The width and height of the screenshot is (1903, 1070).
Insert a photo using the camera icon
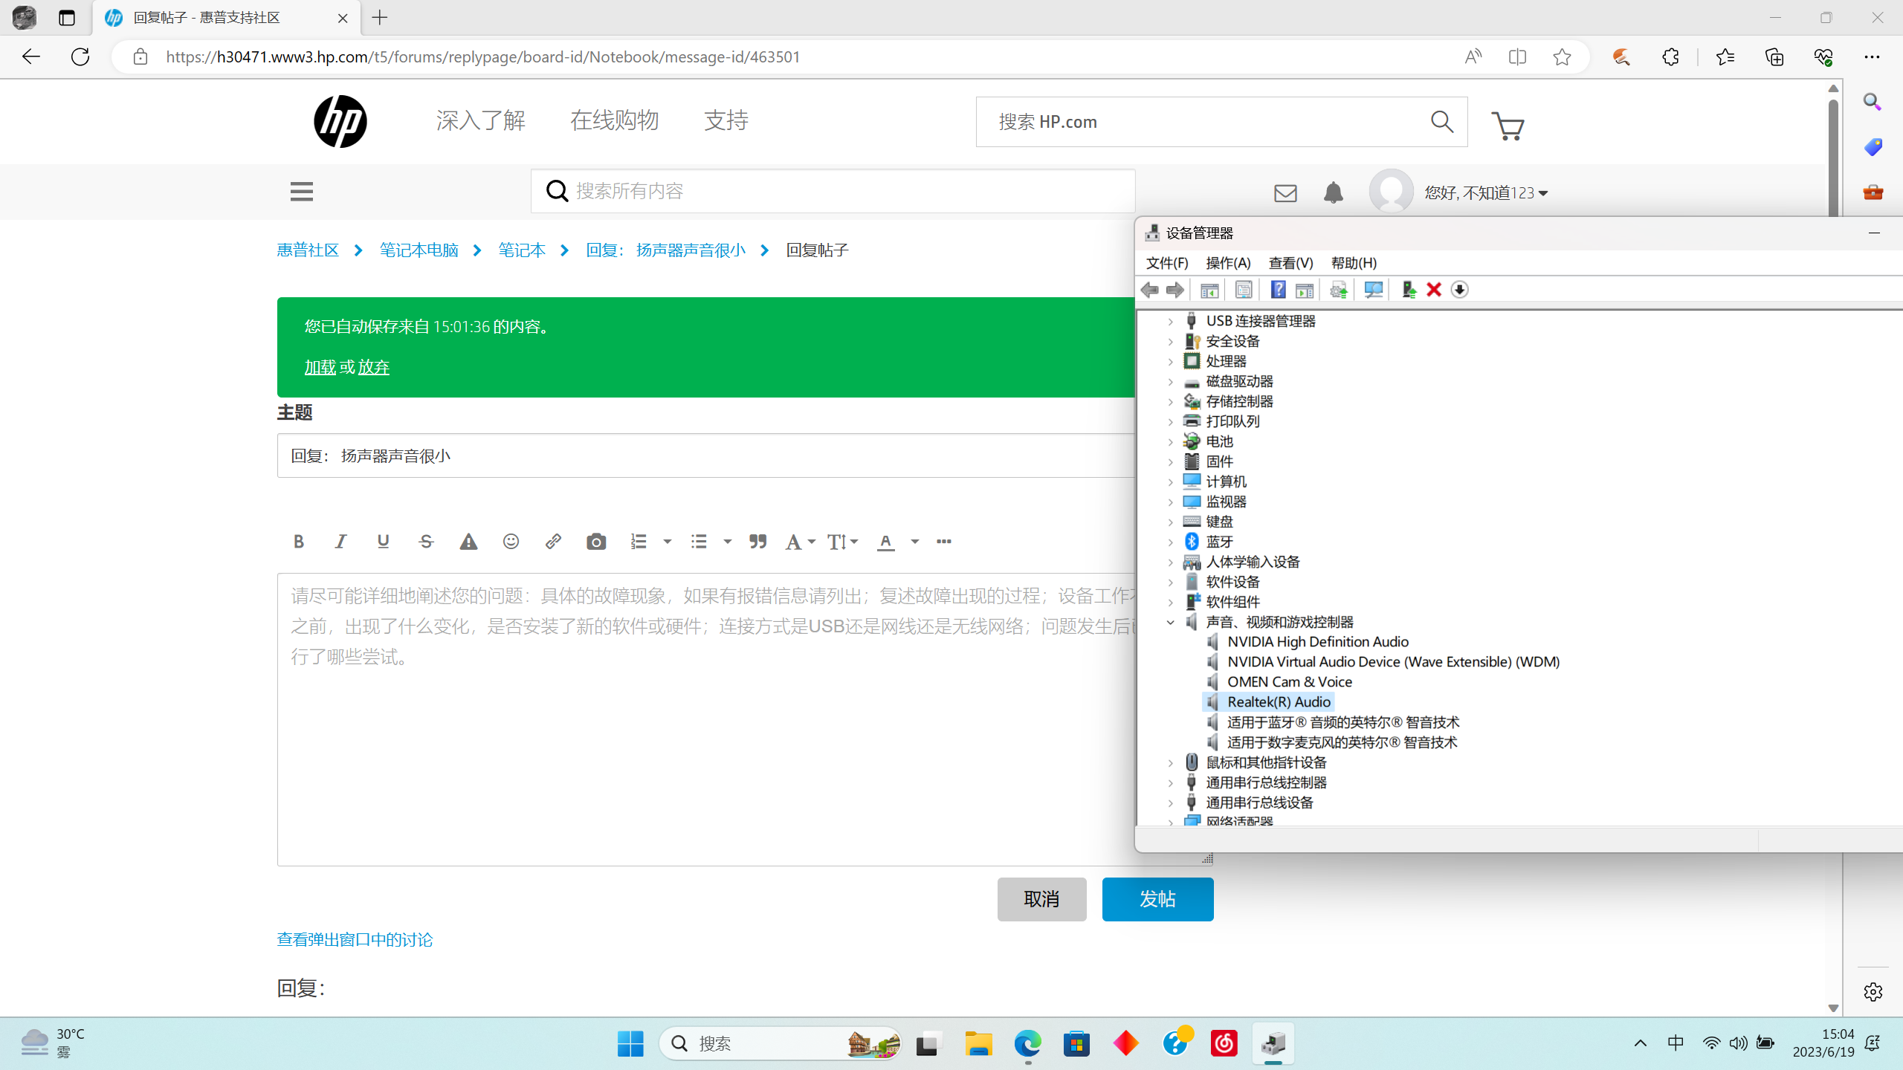[x=595, y=542]
